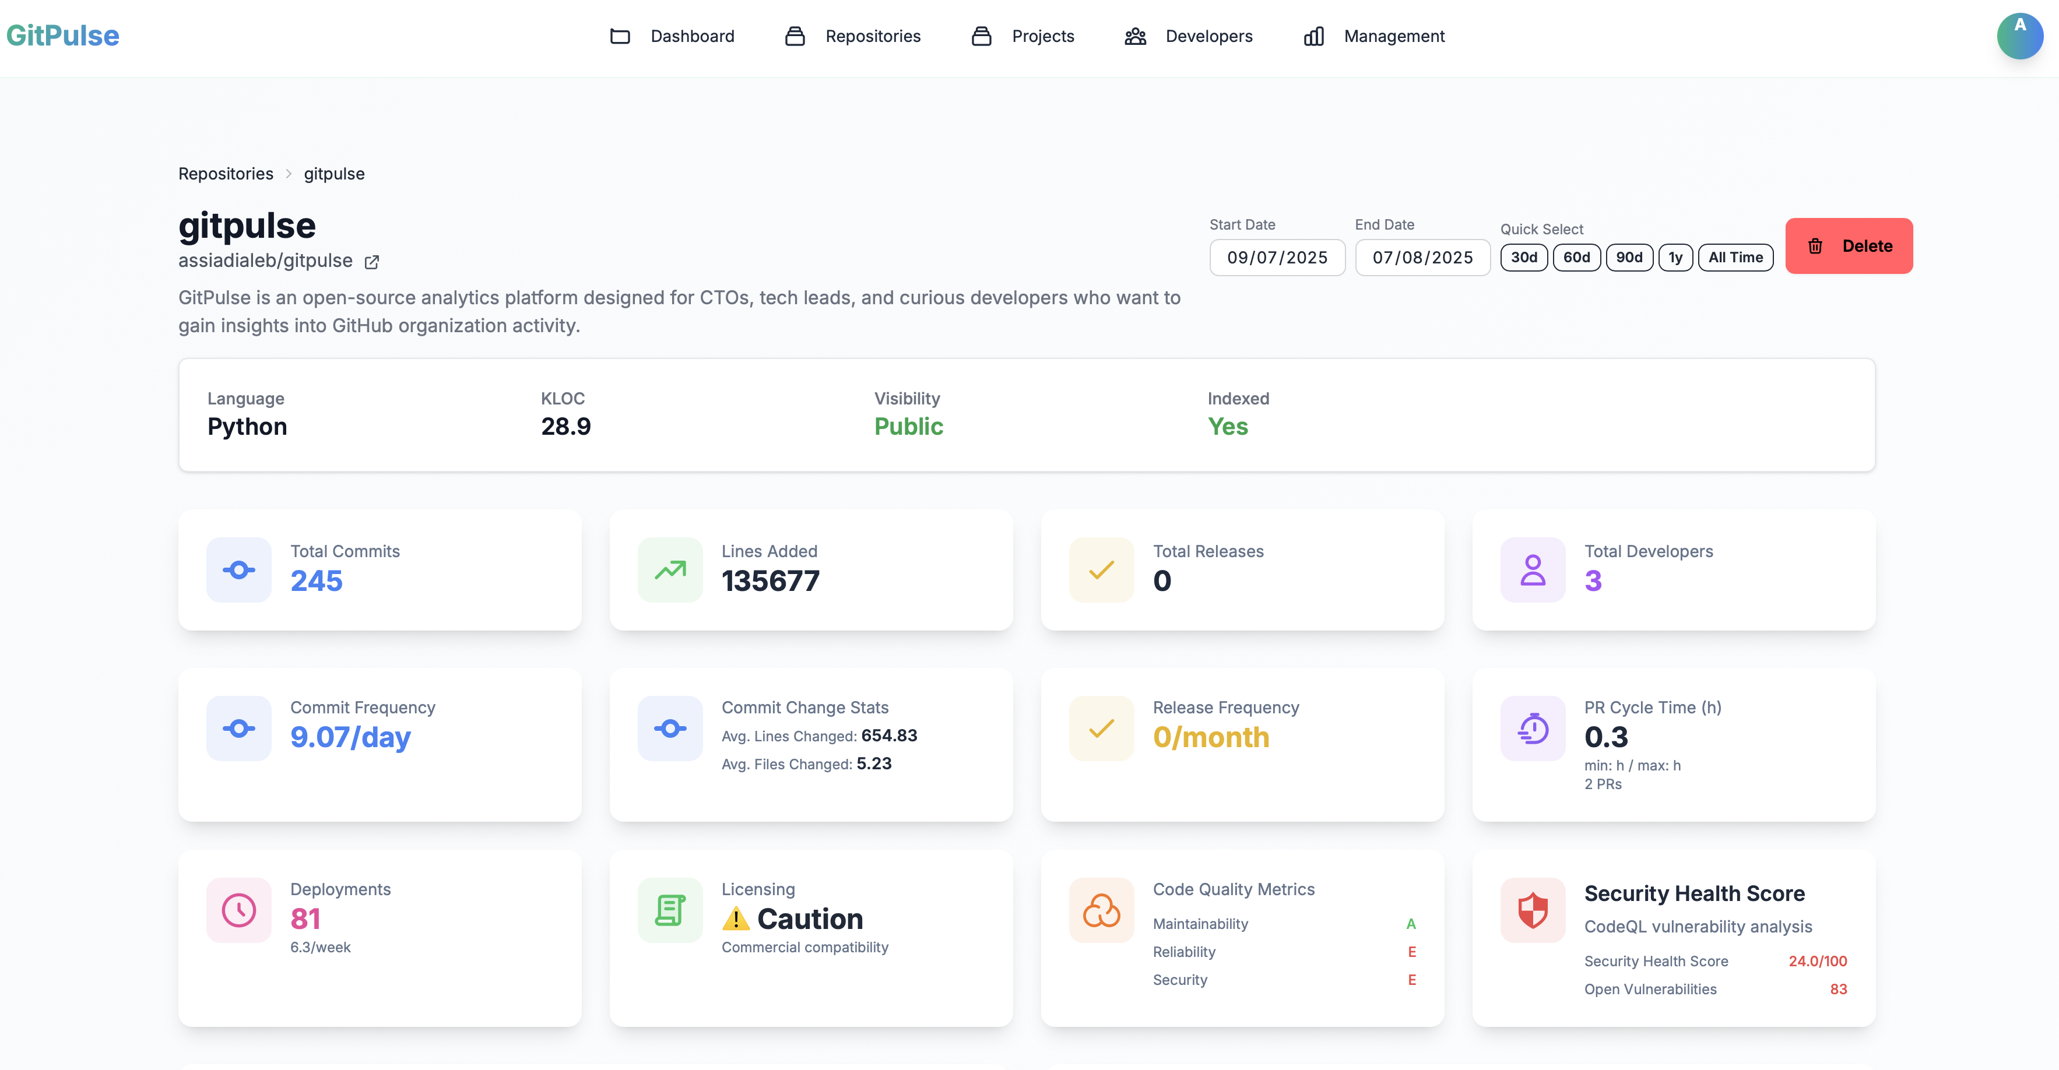This screenshot has height=1070, width=2059.
Task: Click the Language value Python
Action: 247,427
